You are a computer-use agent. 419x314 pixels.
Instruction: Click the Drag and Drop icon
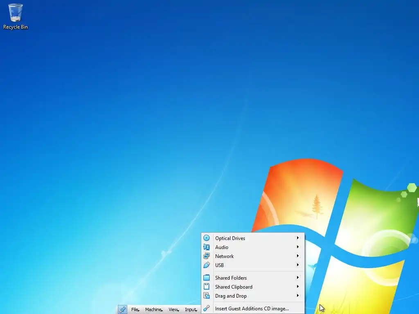[207, 296]
